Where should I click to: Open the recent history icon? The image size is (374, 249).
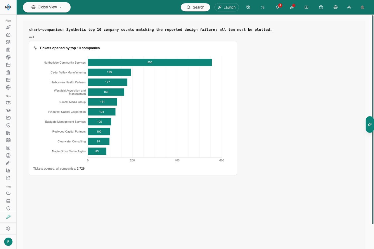248,7
